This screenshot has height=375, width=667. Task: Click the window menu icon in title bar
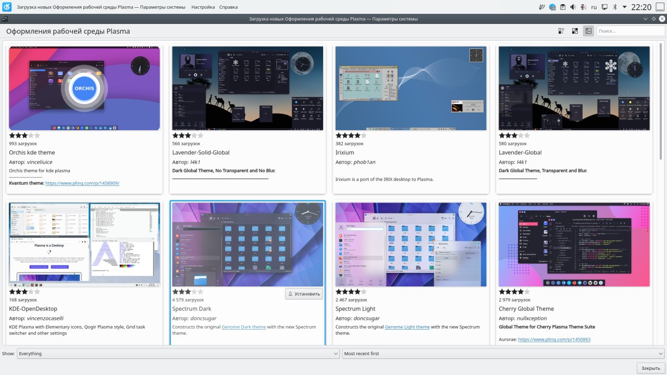click(5, 19)
